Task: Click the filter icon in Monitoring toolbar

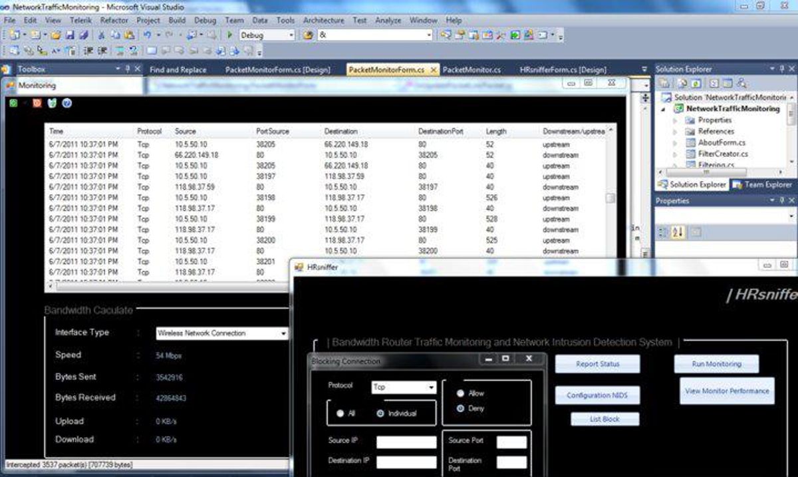Action: click(x=52, y=103)
